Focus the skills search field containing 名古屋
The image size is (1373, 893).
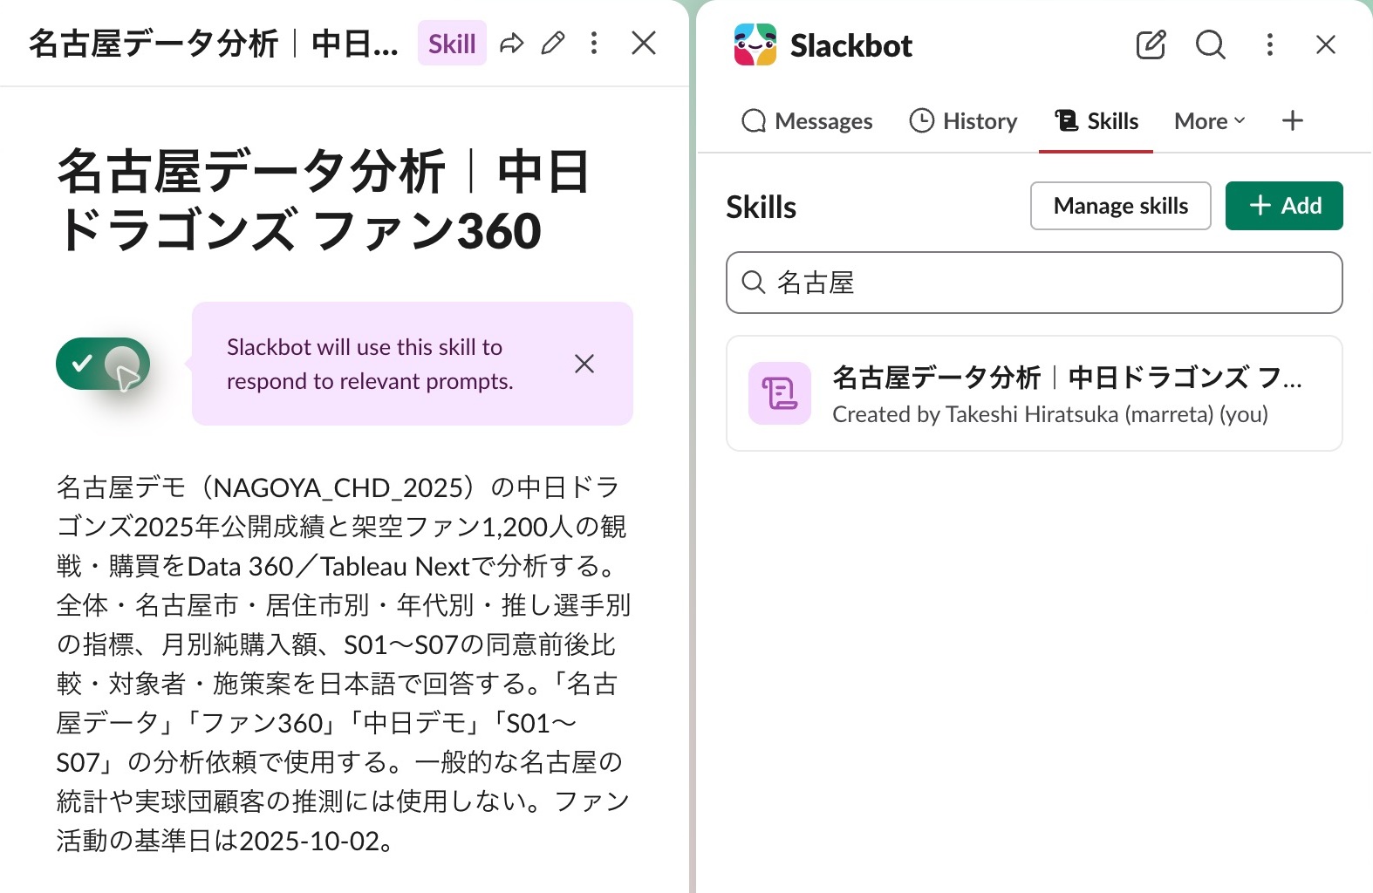1035,283
